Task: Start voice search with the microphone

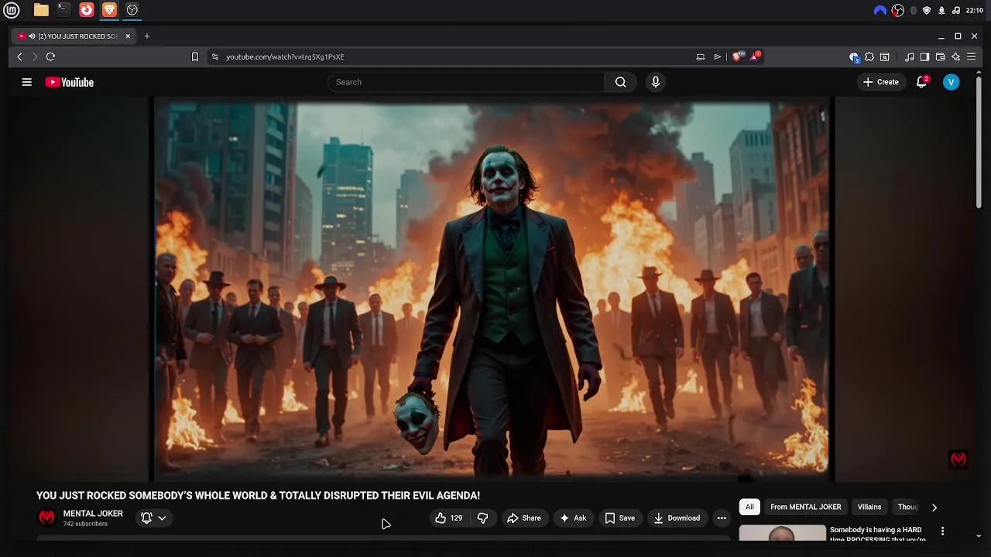Action: (656, 82)
